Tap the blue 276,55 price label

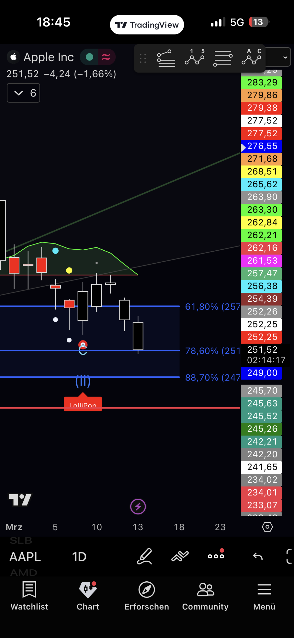click(262, 146)
